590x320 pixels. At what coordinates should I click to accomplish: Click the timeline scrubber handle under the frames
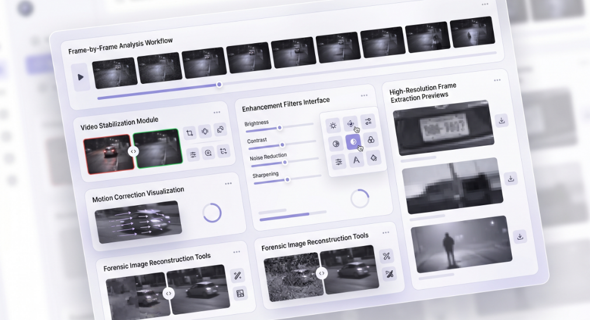point(219,85)
